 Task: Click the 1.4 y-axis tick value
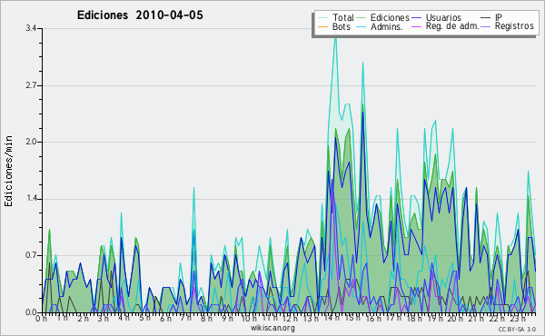click(x=31, y=199)
